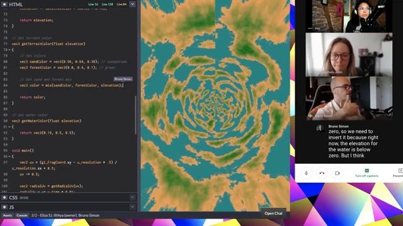The image size is (403, 226).
Task: Select the 'You' video tile
Action: (x=349, y=16)
